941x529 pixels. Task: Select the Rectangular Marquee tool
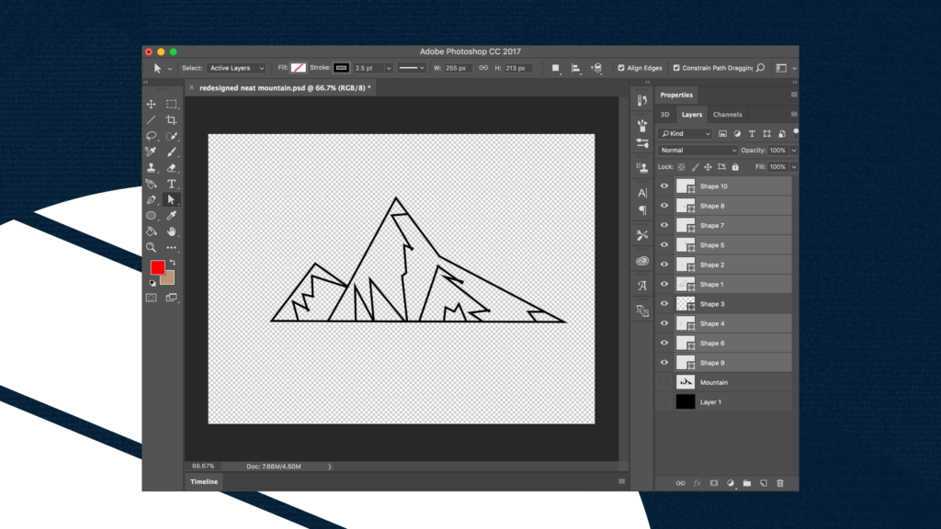(x=172, y=105)
